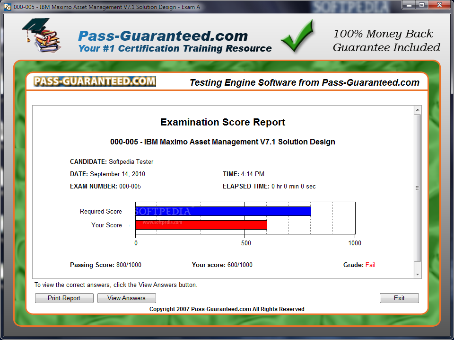Click the Print Report button
Viewport: 454px width, 340px height.
tap(64, 298)
